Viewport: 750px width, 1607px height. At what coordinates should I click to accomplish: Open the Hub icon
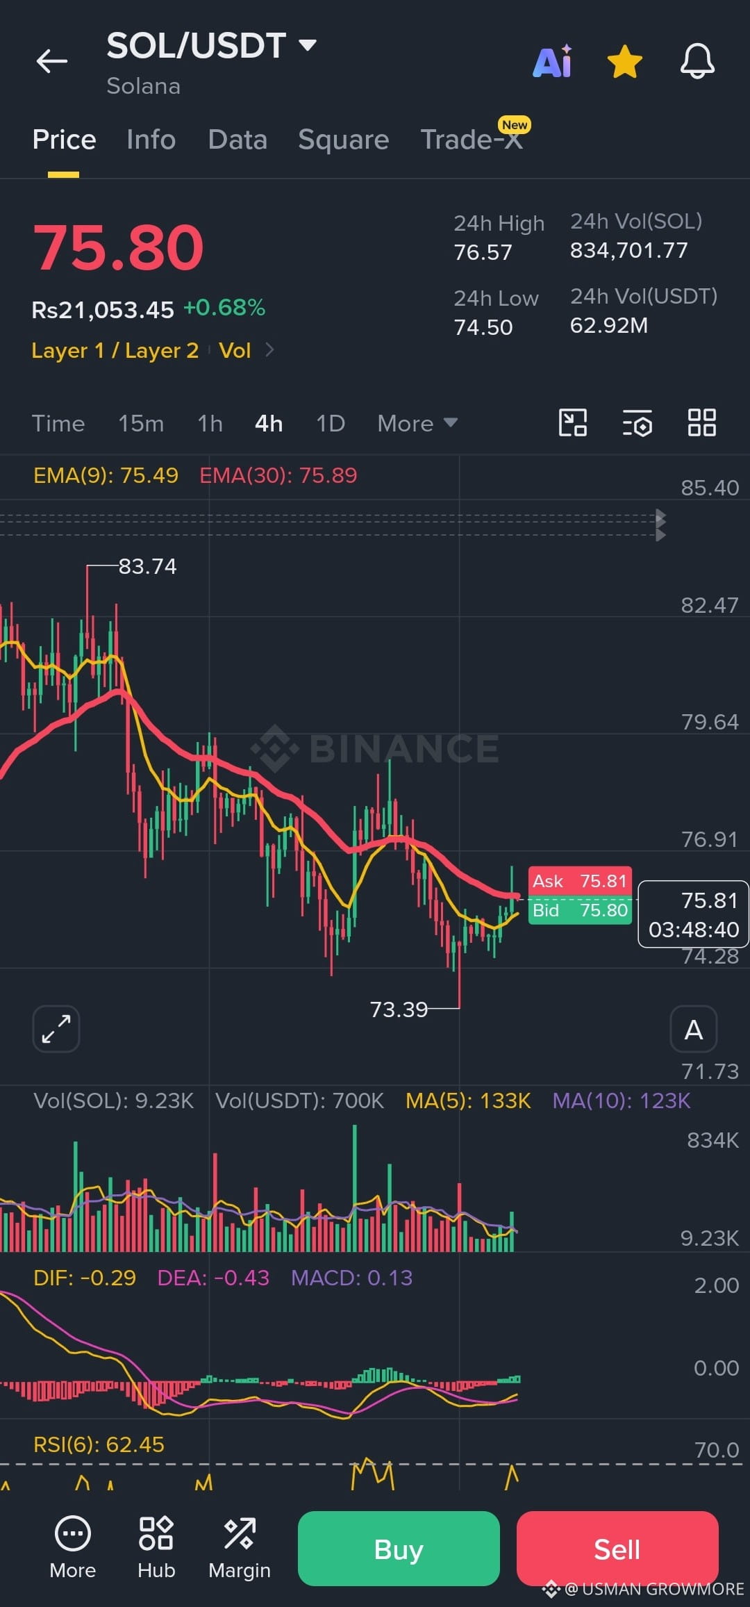point(156,1547)
